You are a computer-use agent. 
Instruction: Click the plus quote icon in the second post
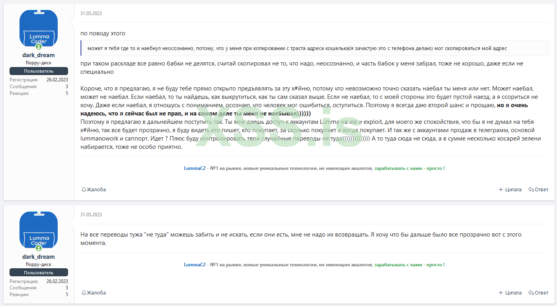(501, 293)
